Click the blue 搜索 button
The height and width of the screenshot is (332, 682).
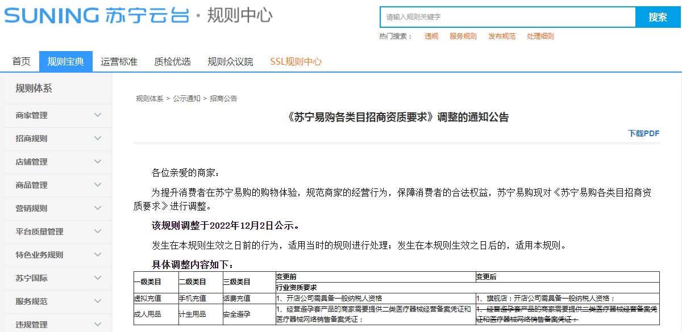658,17
